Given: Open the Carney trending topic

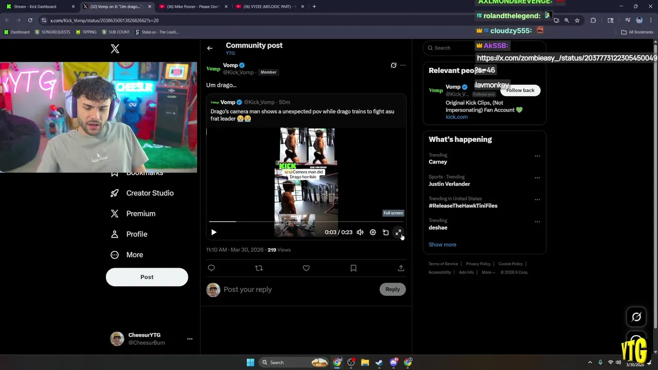Looking at the screenshot, I should 438,162.
